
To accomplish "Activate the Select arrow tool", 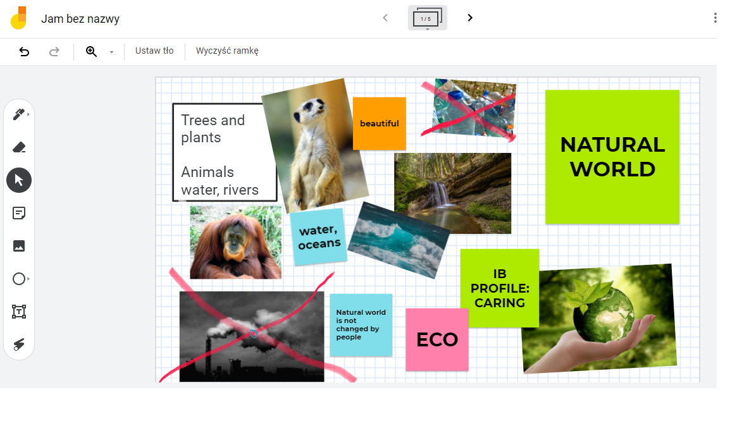I will (x=19, y=180).
